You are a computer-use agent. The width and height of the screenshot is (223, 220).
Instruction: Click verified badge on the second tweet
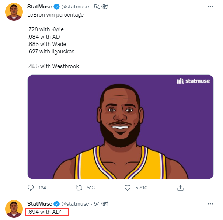tap(57, 204)
